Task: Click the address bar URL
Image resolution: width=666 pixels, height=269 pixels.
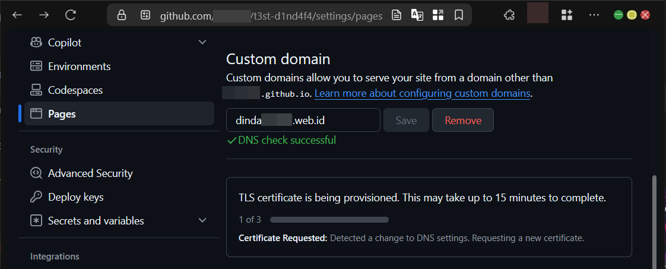Action: coord(271,15)
